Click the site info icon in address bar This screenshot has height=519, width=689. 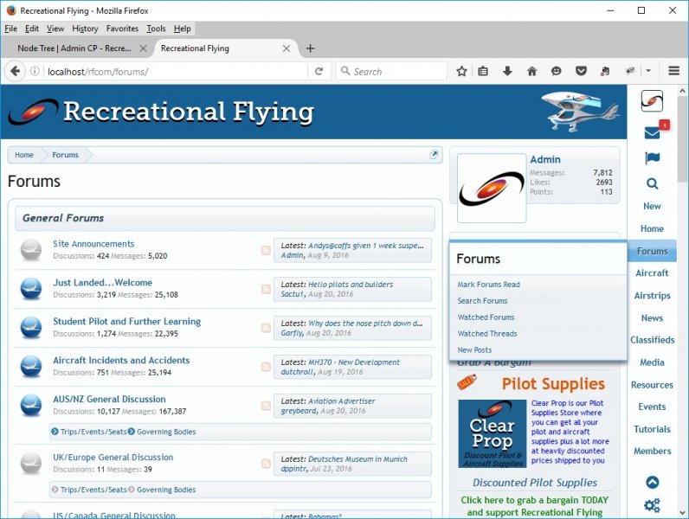[x=35, y=71]
